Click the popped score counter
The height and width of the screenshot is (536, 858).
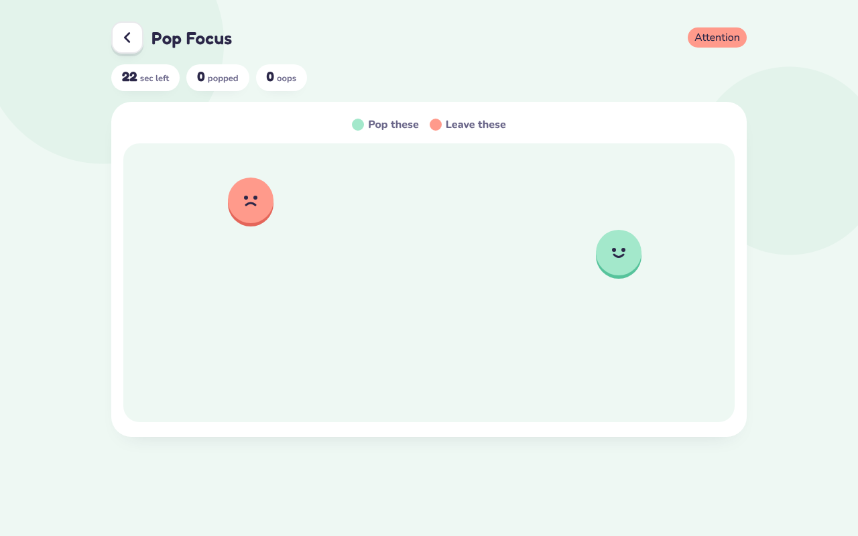pyautogui.click(x=218, y=78)
